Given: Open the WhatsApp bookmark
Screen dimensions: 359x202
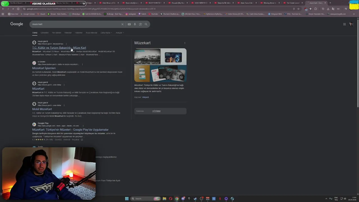Looking at the screenshot, I should coord(75,14).
